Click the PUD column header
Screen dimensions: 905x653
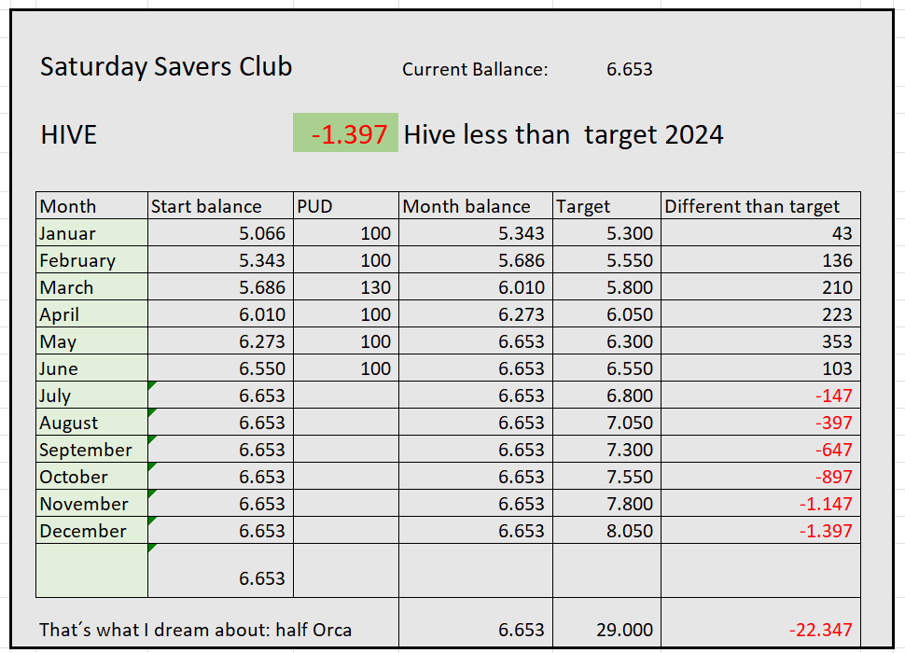coord(346,206)
